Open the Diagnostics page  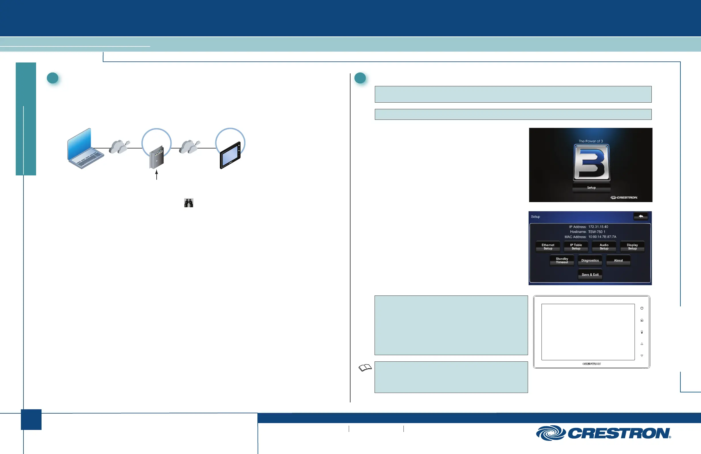(x=590, y=261)
